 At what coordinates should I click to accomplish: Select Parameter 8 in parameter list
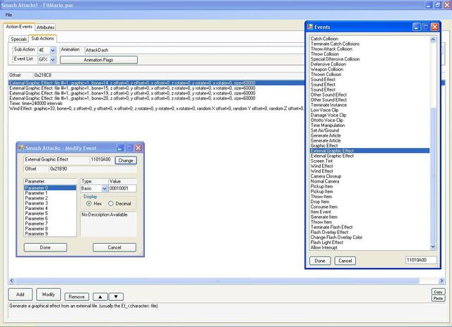[50, 228]
